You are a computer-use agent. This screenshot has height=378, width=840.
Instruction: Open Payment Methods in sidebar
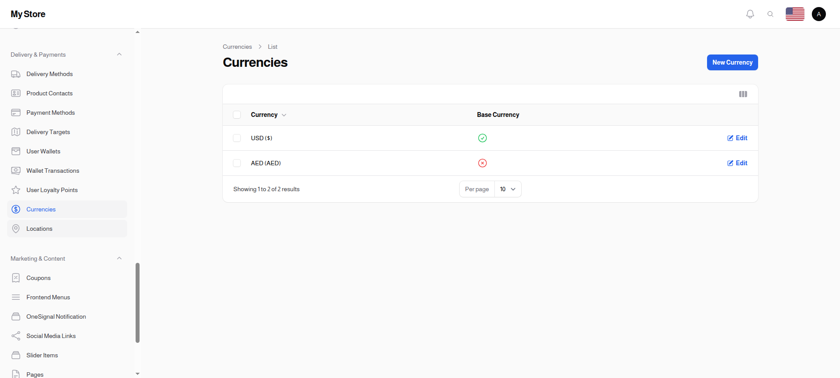tap(51, 113)
